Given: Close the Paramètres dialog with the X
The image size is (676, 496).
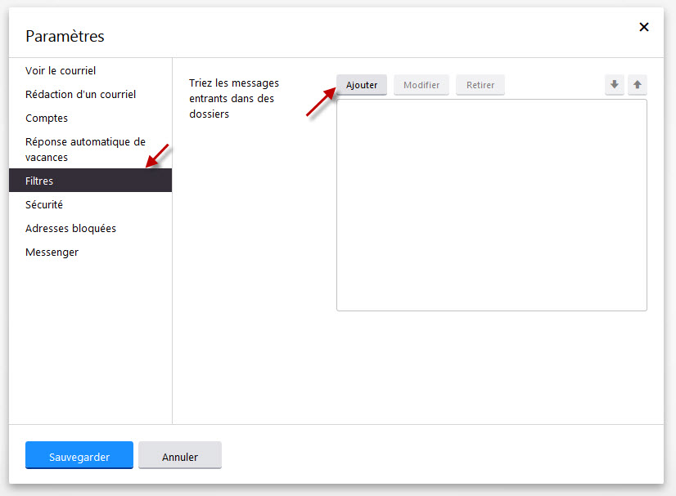Looking at the screenshot, I should [643, 27].
